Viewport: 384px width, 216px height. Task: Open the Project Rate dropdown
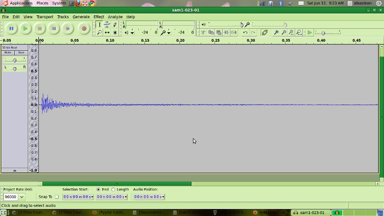22,197
